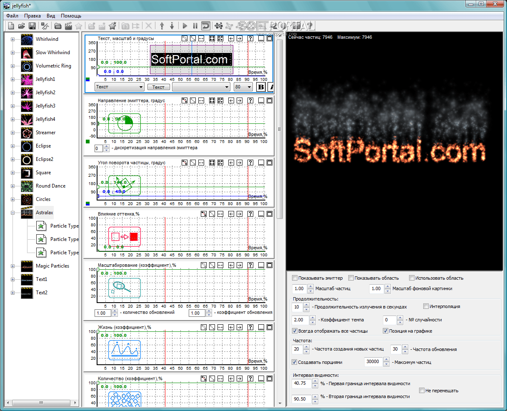Click the Save floppy disk toolbar icon

(x=32, y=26)
